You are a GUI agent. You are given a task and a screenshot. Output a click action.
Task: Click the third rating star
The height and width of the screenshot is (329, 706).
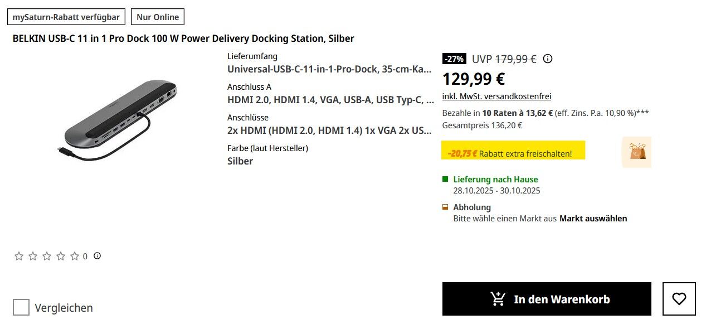pos(47,256)
